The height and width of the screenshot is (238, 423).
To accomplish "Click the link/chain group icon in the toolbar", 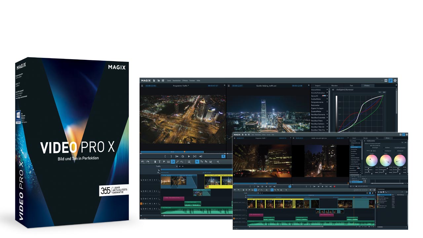I will tap(177, 162).
